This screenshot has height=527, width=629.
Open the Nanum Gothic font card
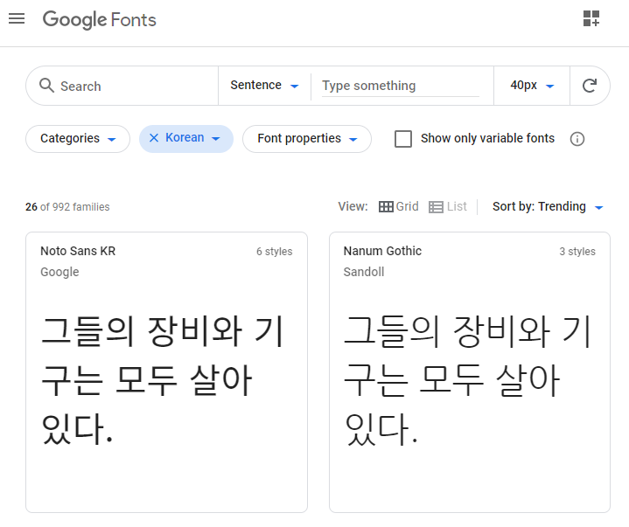(x=469, y=371)
